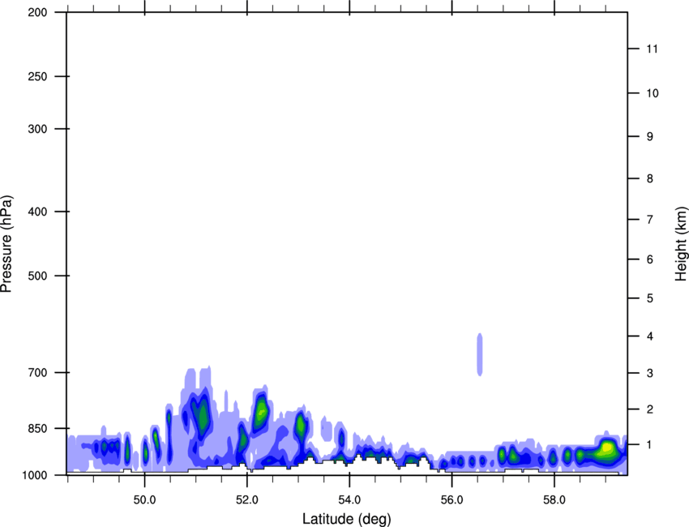Image resolution: width=689 pixels, height=527 pixels.
Task: Click height tick label 8
Action: [x=650, y=178]
